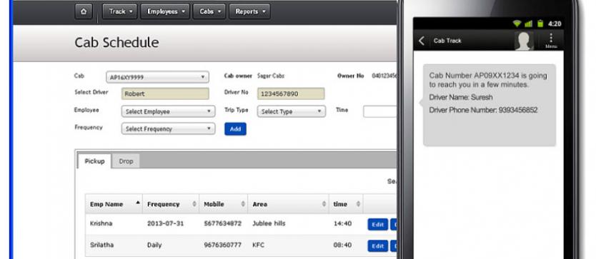
Task: Click KFC area cell
Action: coord(259,245)
